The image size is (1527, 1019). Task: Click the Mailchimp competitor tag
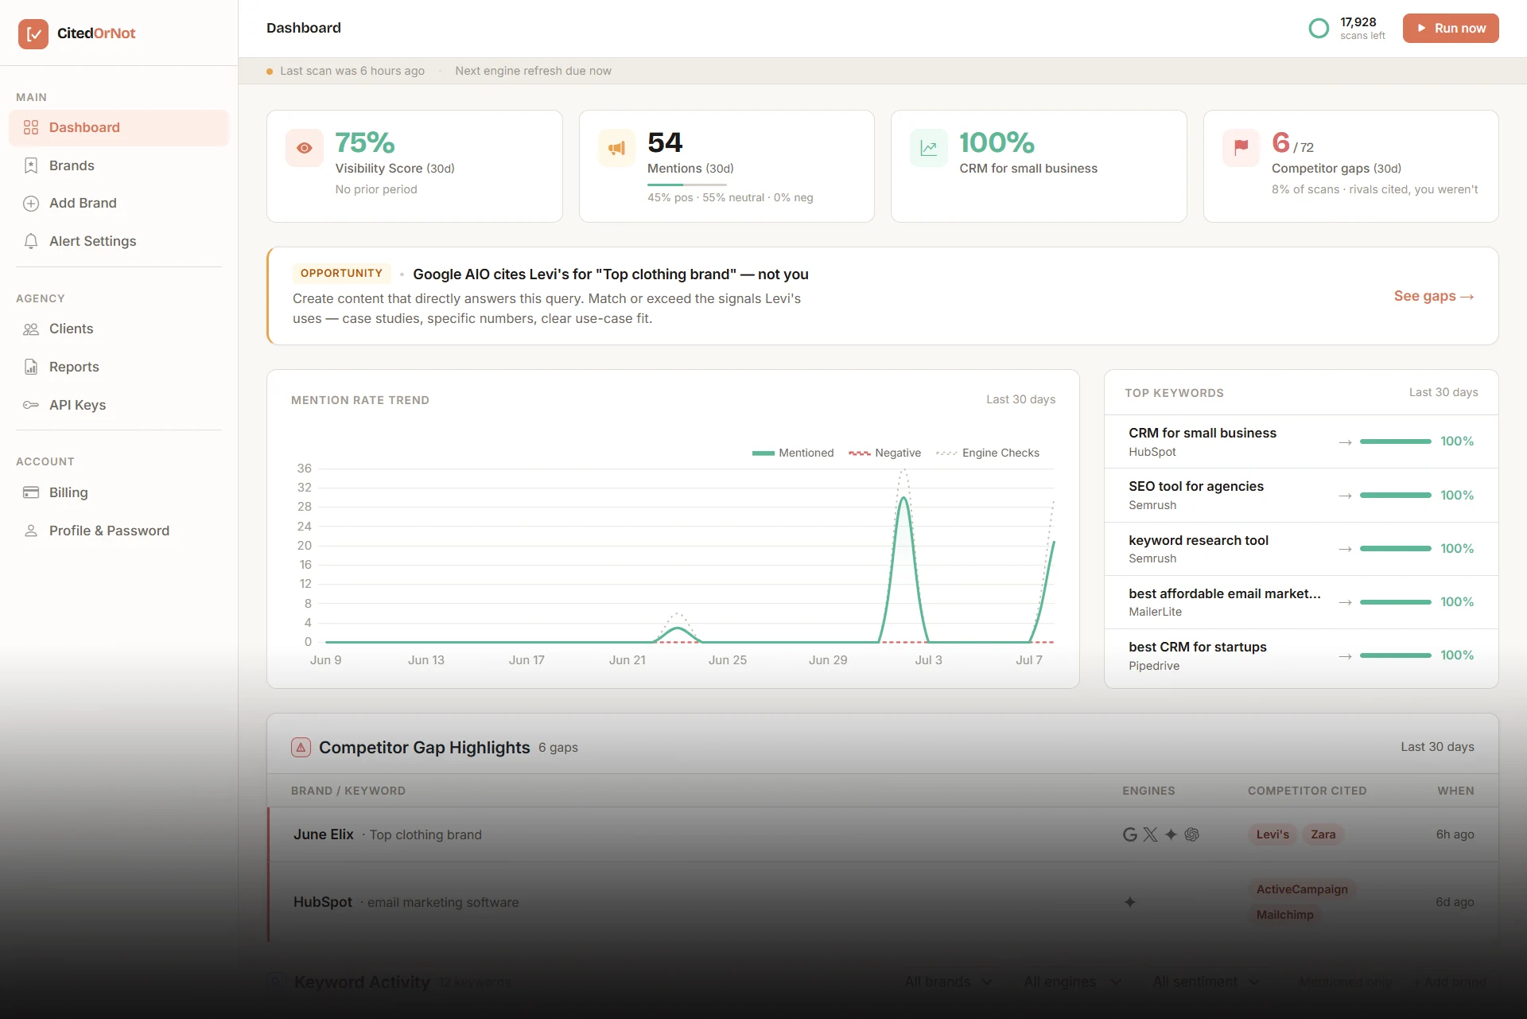click(x=1284, y=915)
